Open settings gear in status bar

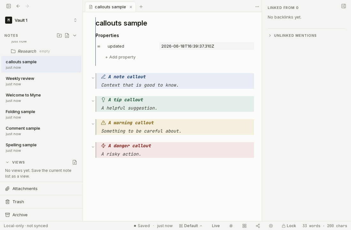(x=271, y=226)
